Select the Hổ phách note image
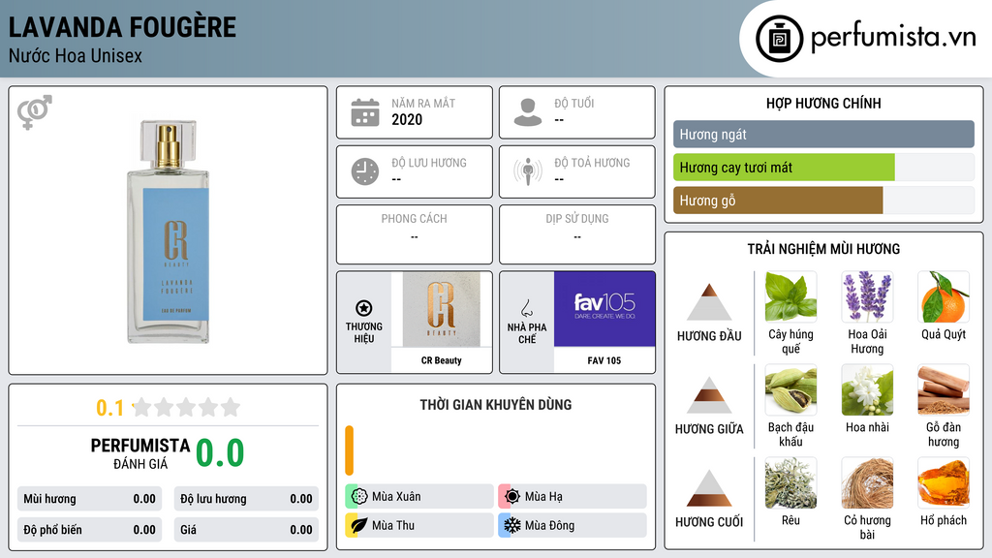992x558 pixels. click(x=944, y=482)
